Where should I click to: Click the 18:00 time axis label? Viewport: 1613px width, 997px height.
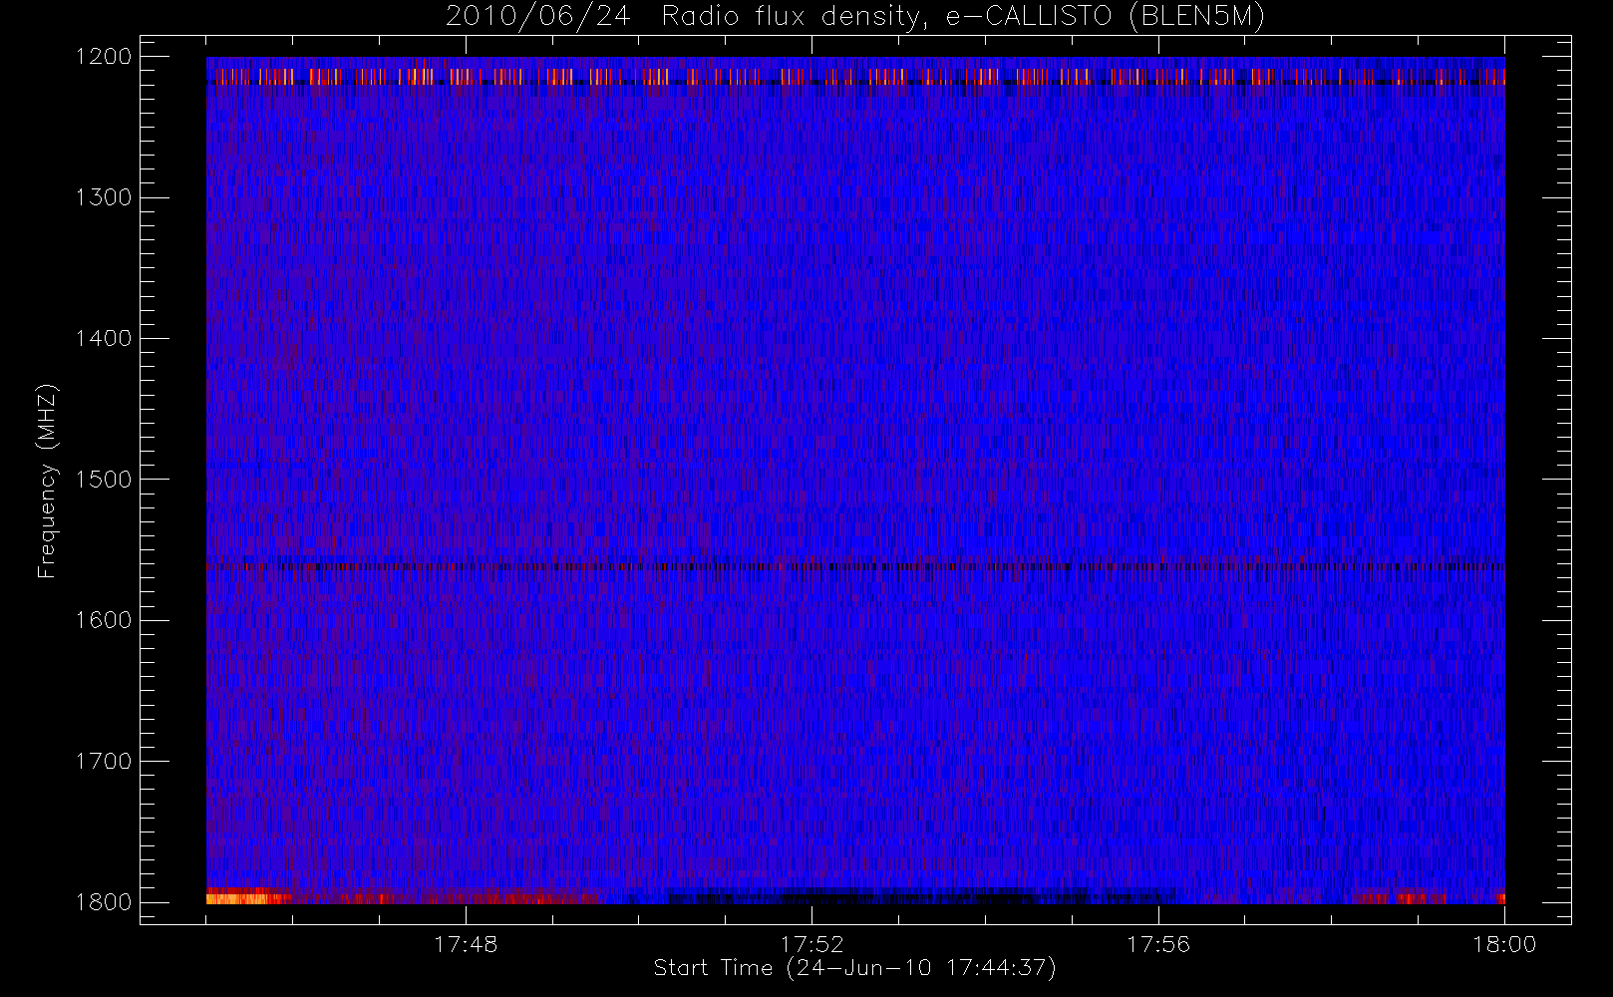point(1504,944)
